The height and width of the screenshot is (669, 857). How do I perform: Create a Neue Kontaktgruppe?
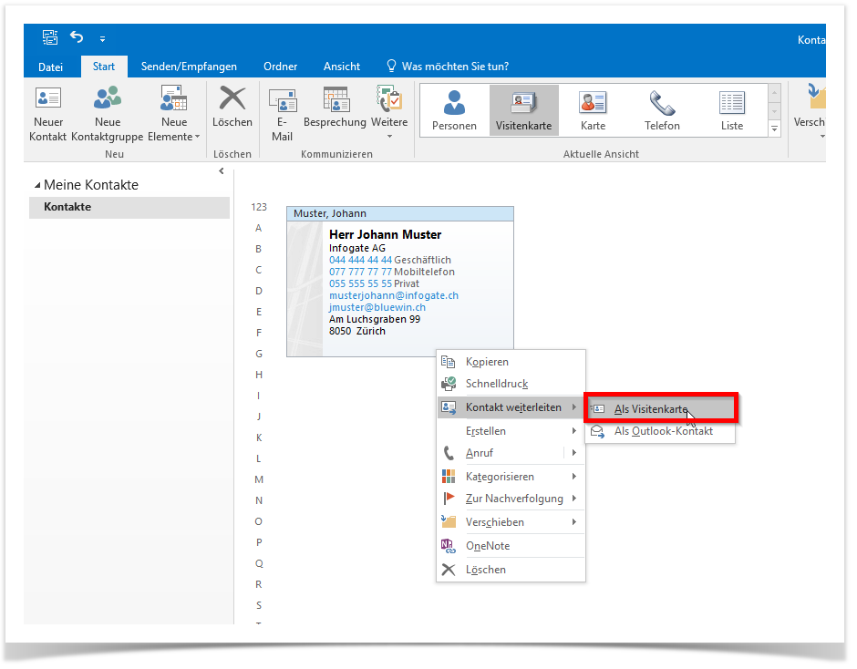[x=108, y=114]
